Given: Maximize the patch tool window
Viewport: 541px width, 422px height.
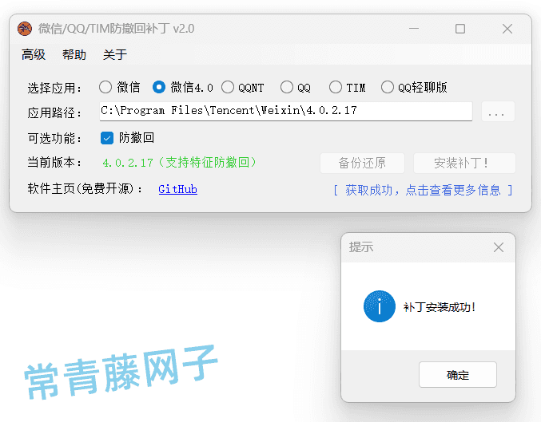Looking at the screenshot, I should [460, 29].
